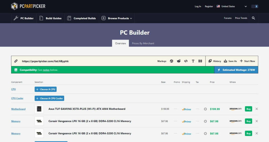Click the Choose A CPU button
269x142 pixels.
click(x=46, y=89)
